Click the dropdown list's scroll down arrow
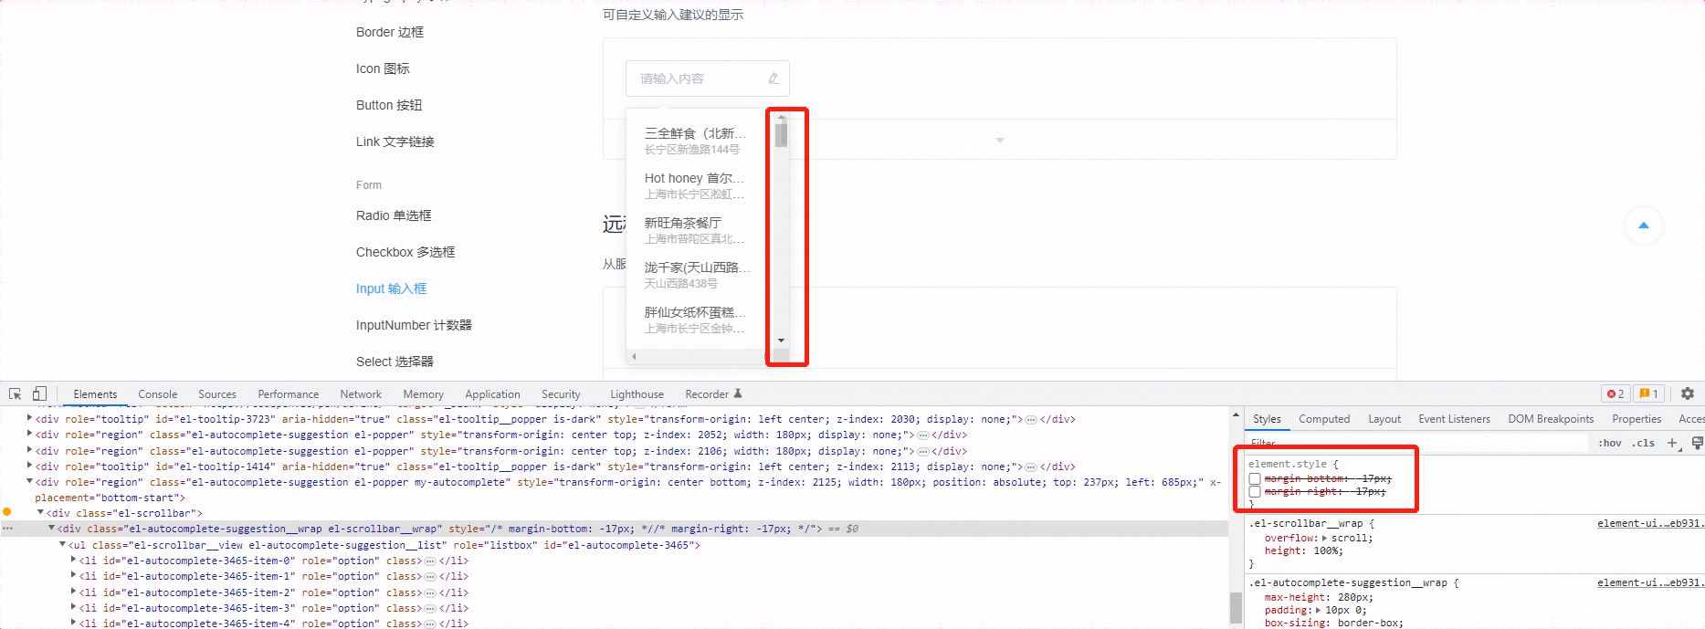1705x629 pixels. (x=781, y=341)
